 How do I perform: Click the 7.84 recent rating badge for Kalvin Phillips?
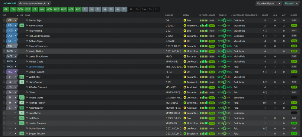pos(212,51)
